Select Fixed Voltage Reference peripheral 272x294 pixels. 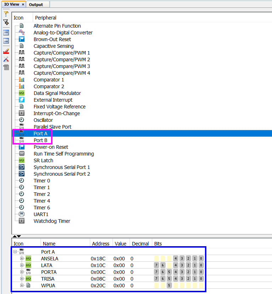[60, 107]
